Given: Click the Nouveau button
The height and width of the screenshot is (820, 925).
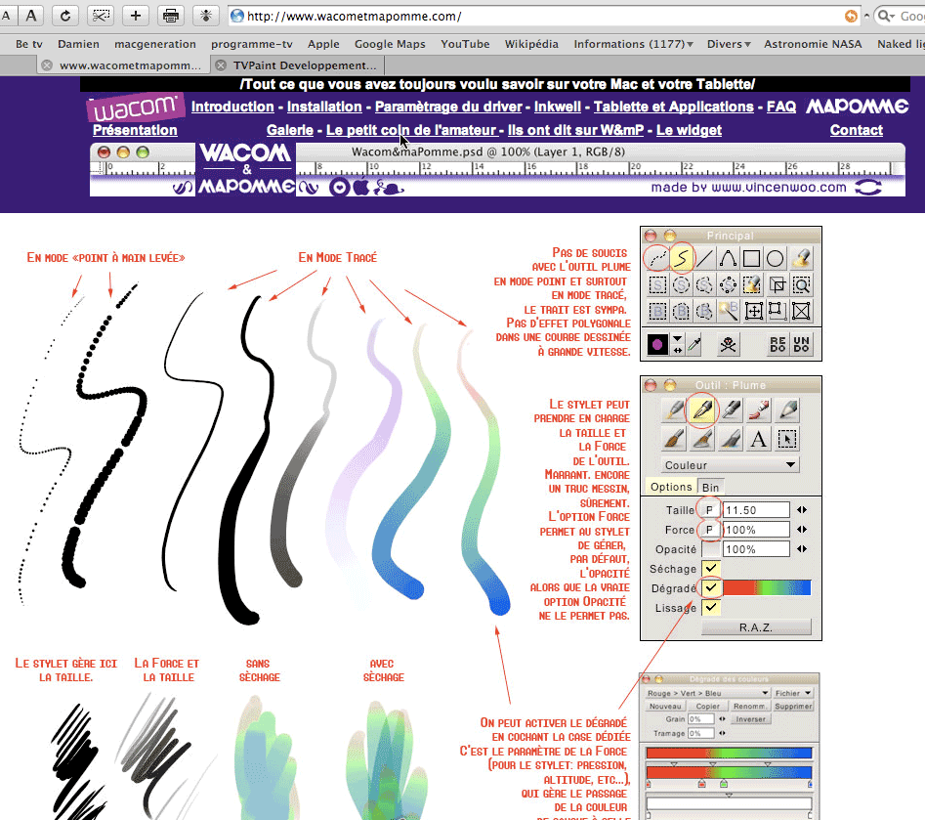Looking at the screenshot, I should coord(665,706).
